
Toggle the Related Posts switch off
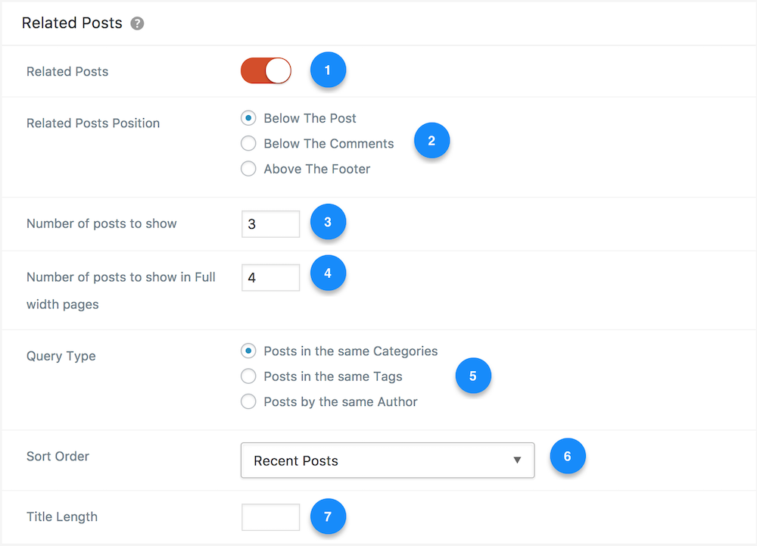tap(266, 71)
